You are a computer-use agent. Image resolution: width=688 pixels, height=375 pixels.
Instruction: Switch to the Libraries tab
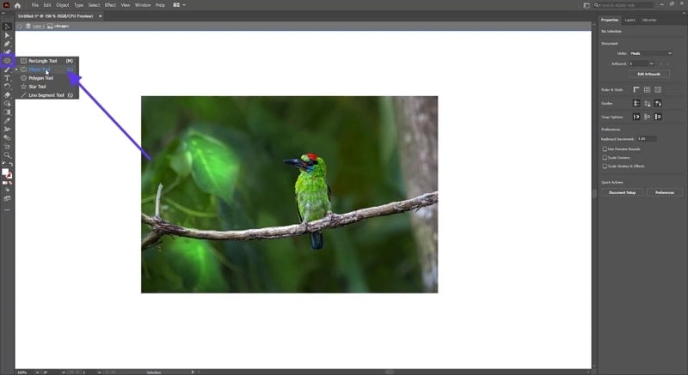[649, 20]
